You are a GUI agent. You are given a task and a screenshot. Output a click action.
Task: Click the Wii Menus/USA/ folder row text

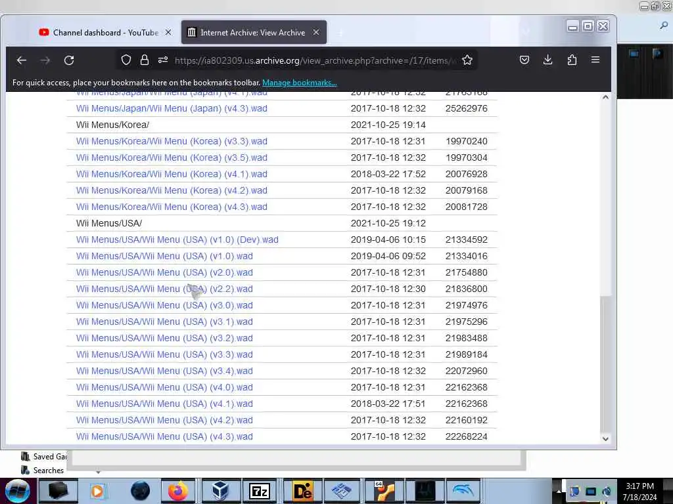coord(109,223)
